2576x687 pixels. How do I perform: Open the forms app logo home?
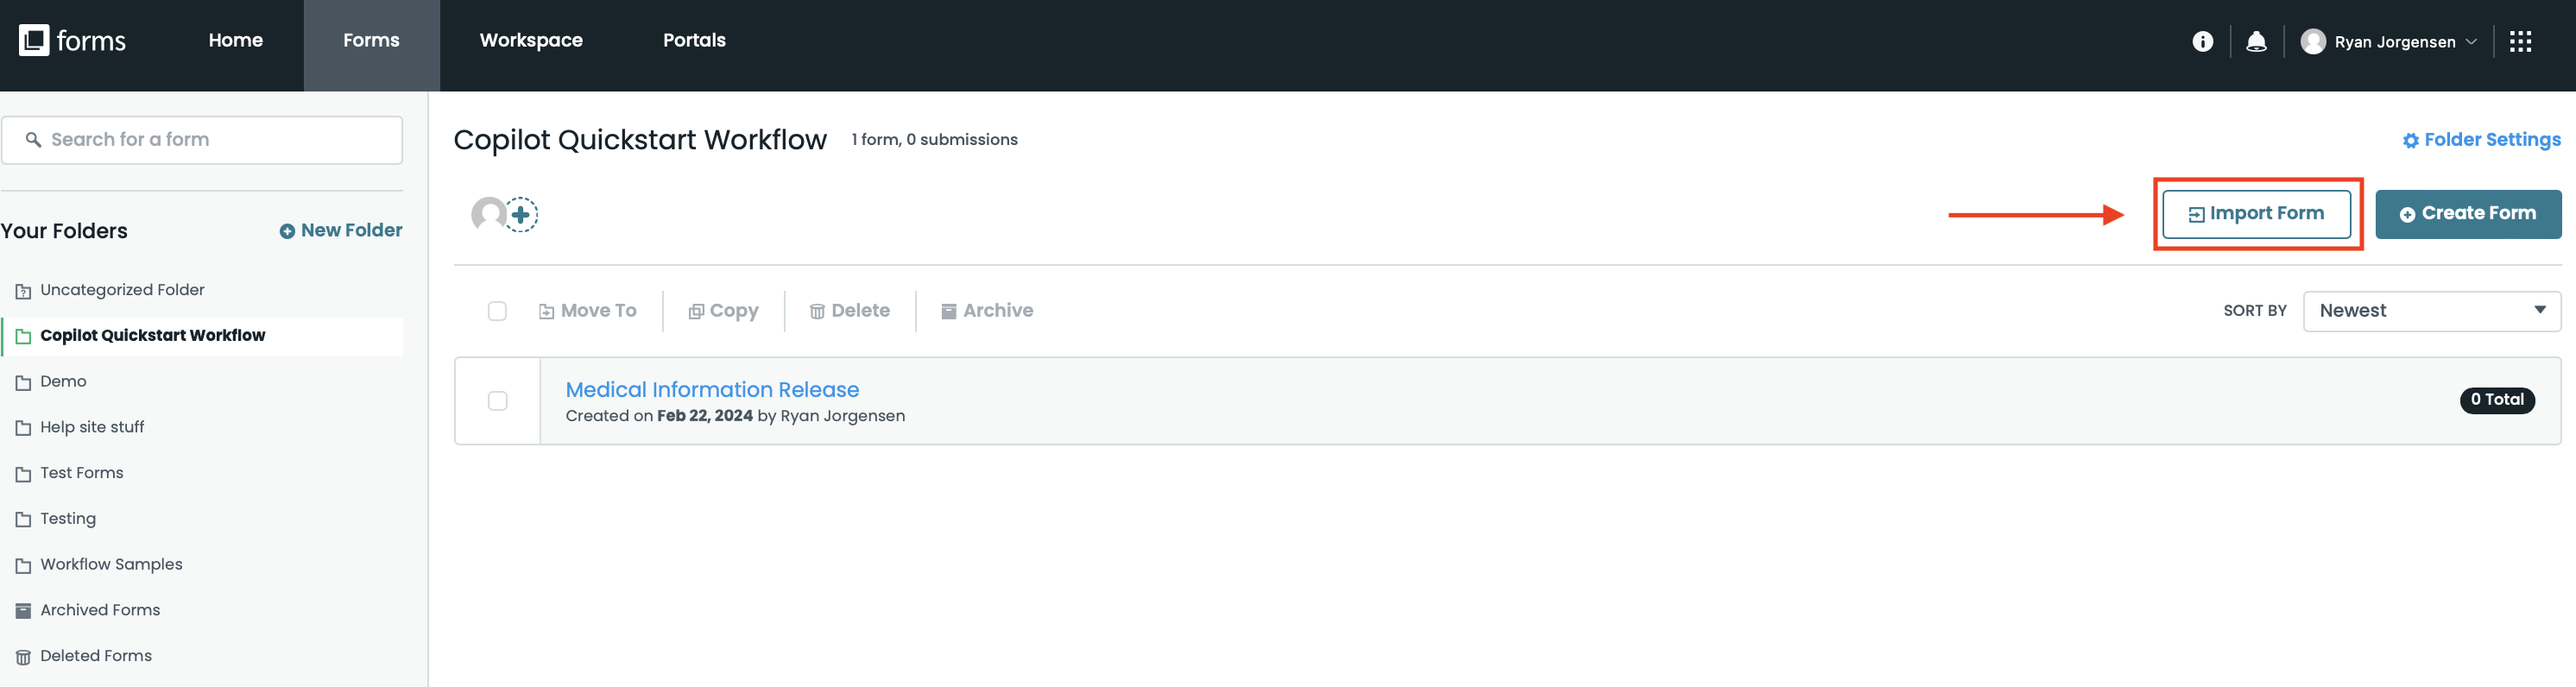tap(71, 40)
